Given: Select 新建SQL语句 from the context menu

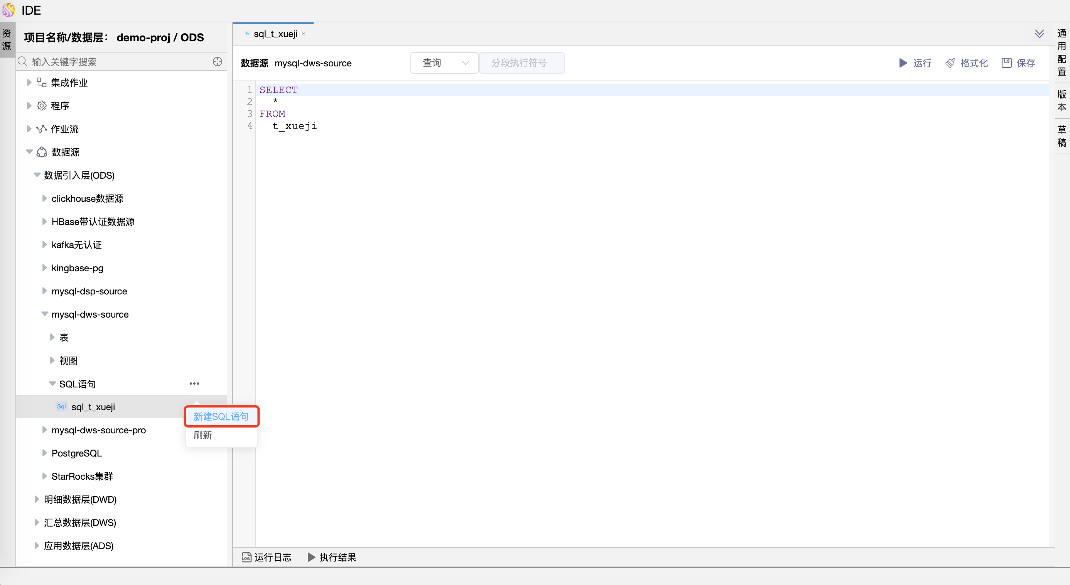Looking at the screenshot, I should coord(221,416).
